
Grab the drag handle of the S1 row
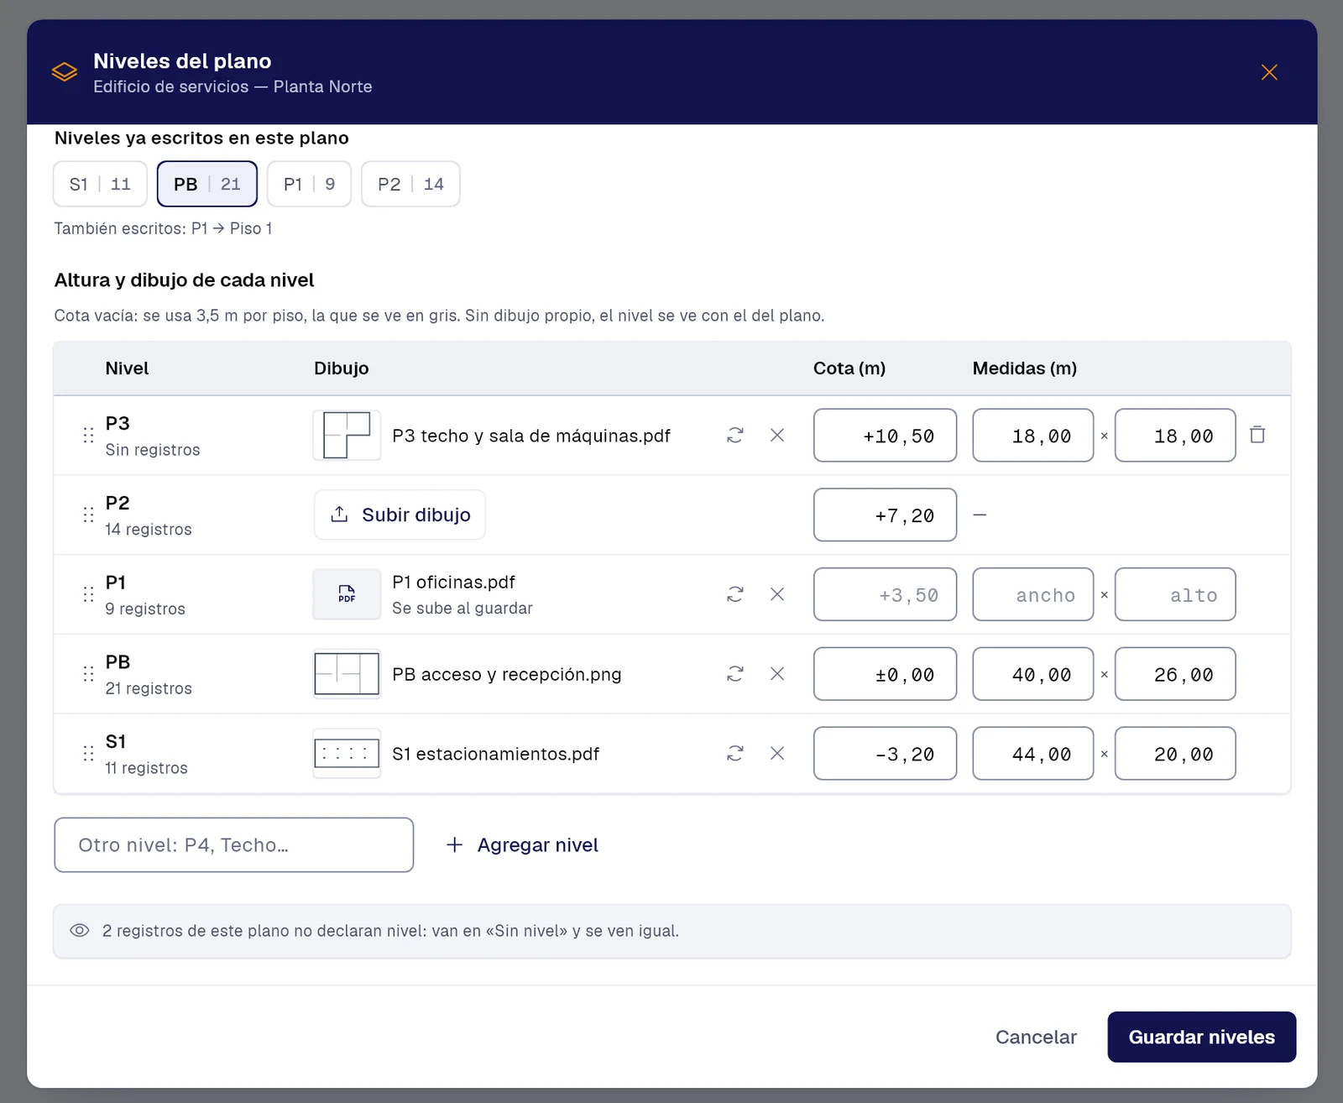coord(88,753)
